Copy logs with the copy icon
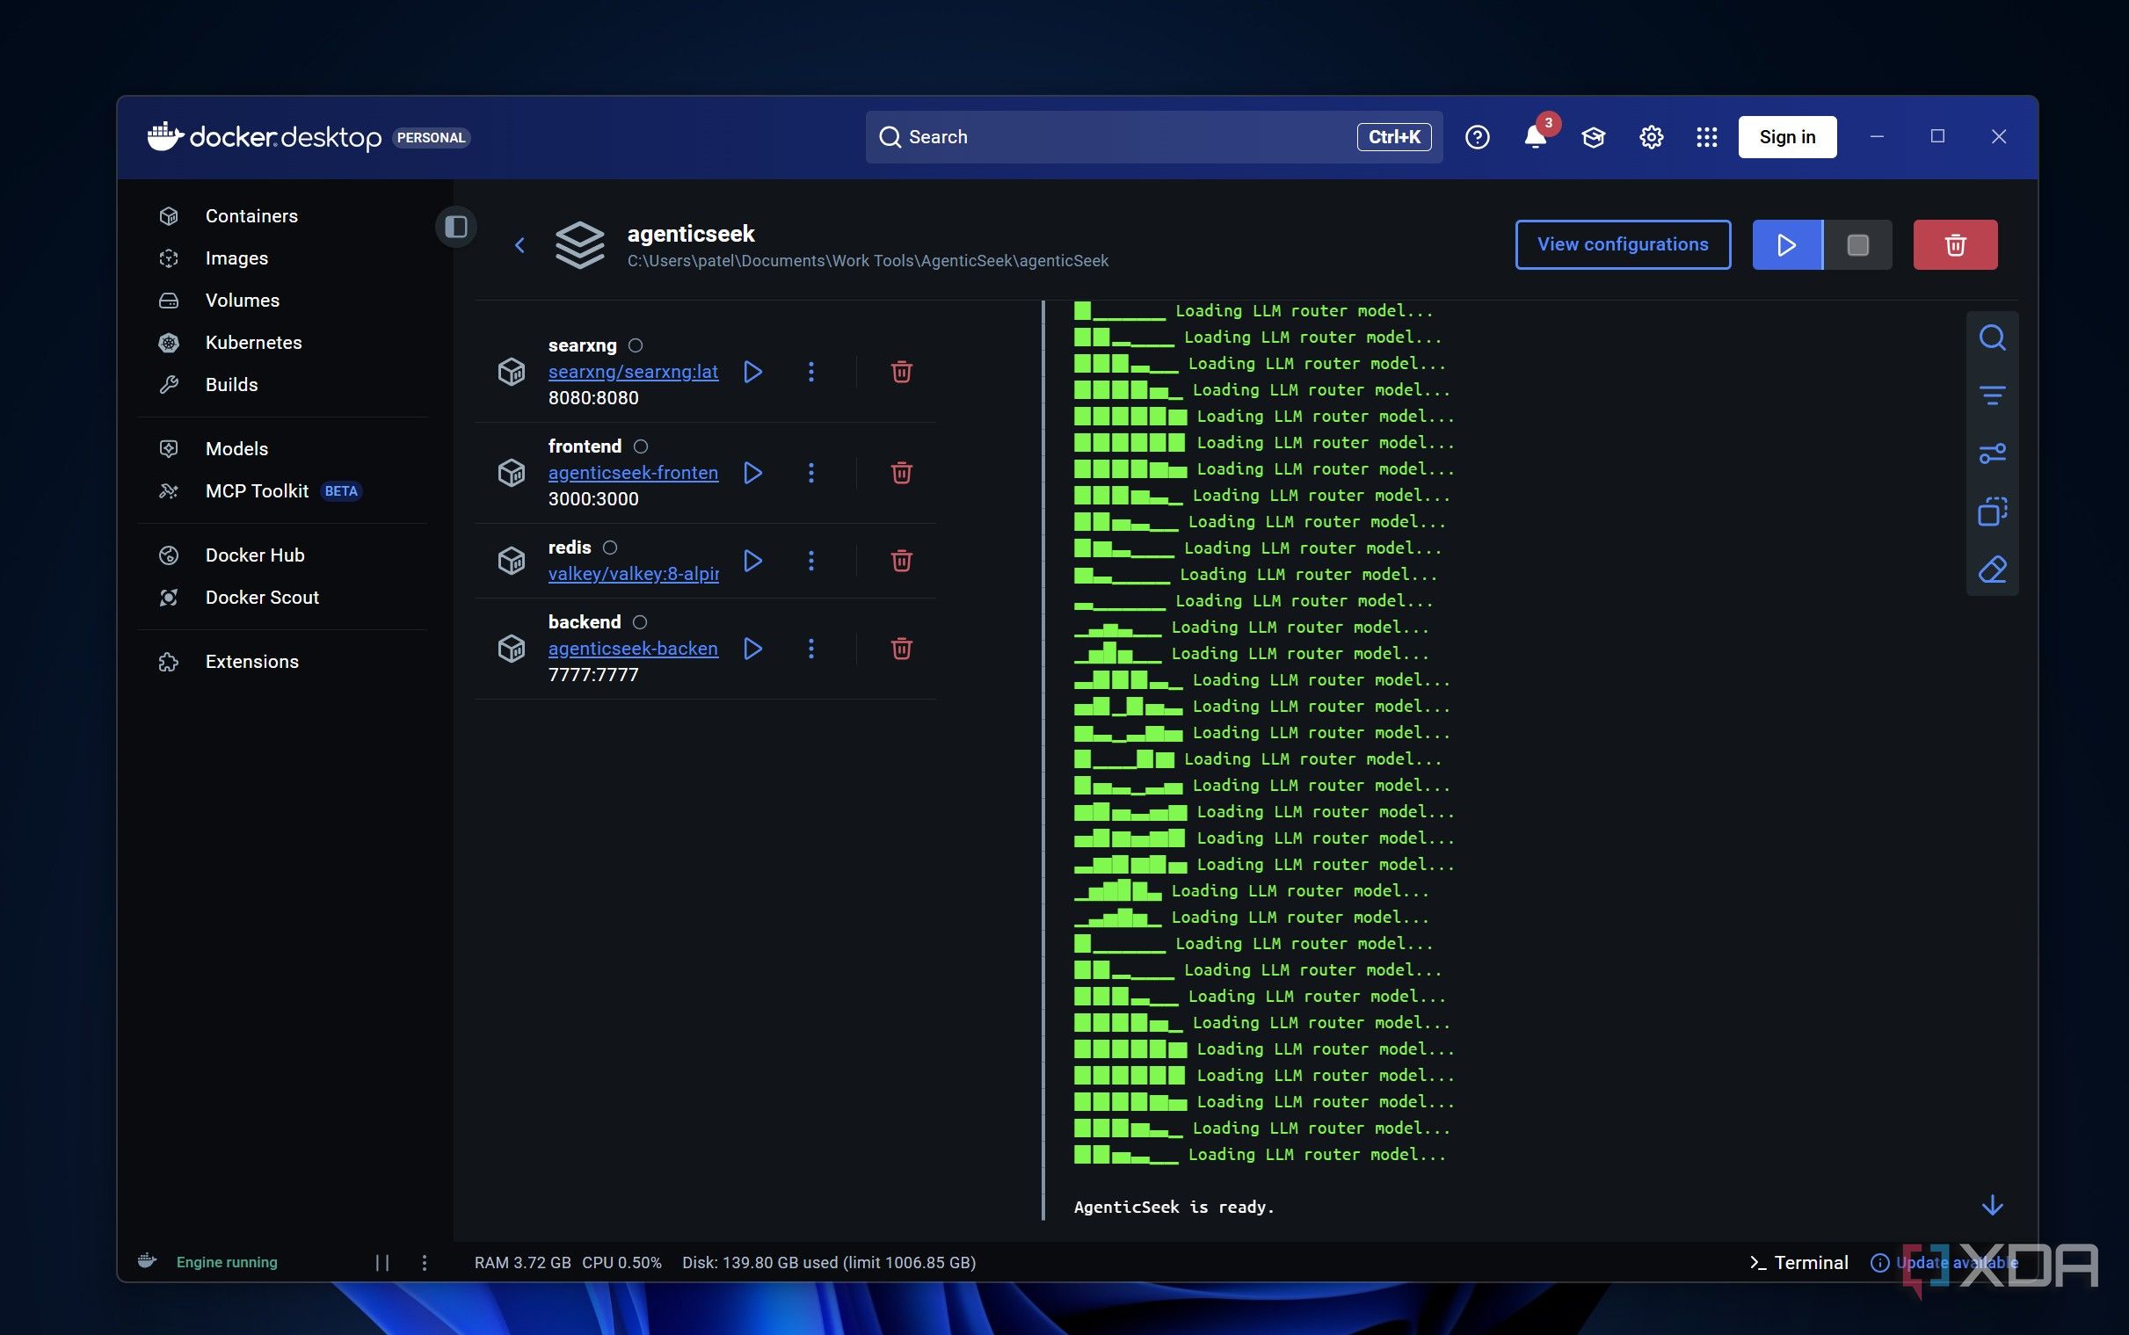 point(1992,512)
